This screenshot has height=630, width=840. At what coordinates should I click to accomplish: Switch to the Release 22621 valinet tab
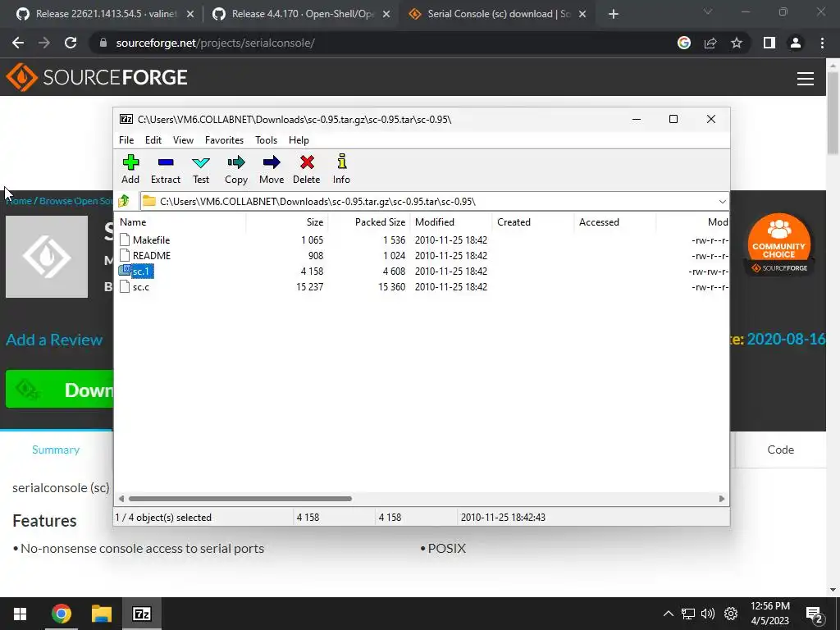(x=105, y=14)
